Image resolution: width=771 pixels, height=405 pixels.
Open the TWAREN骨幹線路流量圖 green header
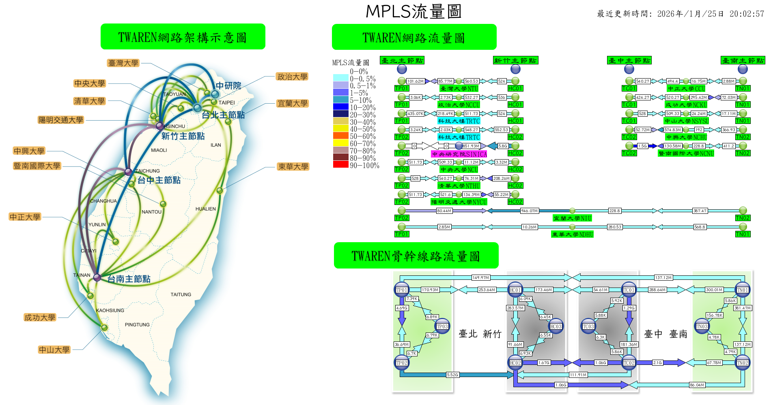coord(416,256)
